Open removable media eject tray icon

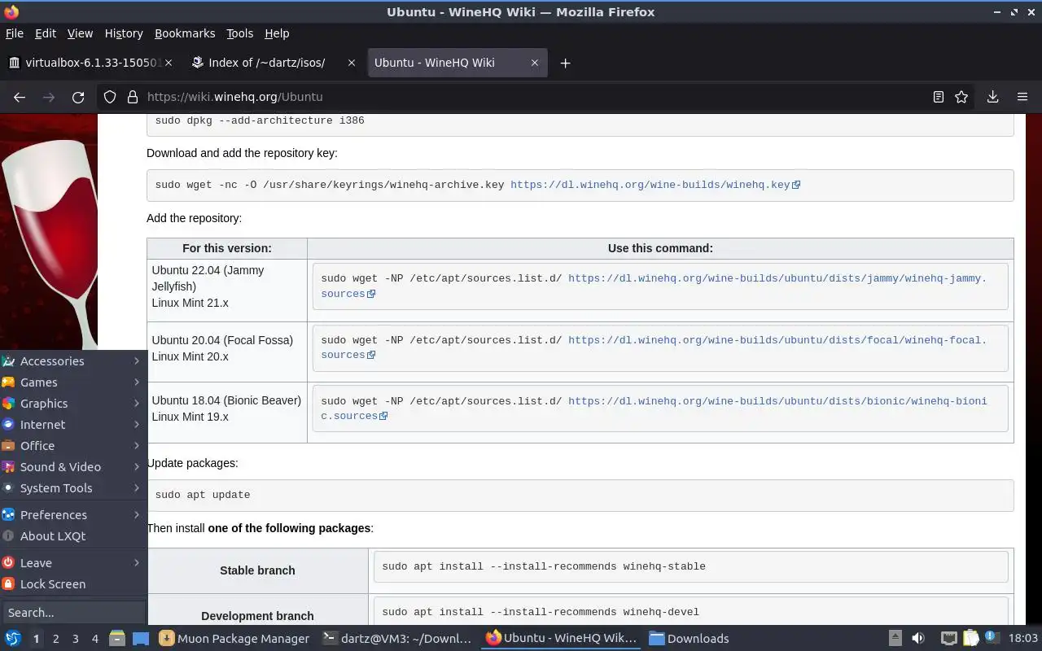click(895, 638)
